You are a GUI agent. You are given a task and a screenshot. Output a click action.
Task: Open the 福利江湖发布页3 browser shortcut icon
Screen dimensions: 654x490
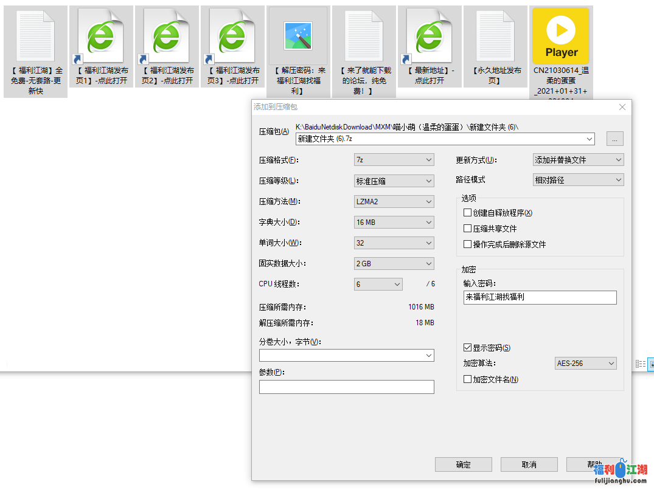point(232,36)
